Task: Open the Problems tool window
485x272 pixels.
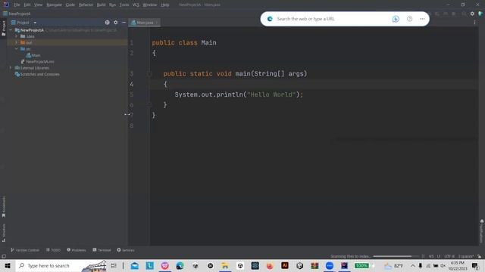Action: pyautogui.click(x=77, y=250)
